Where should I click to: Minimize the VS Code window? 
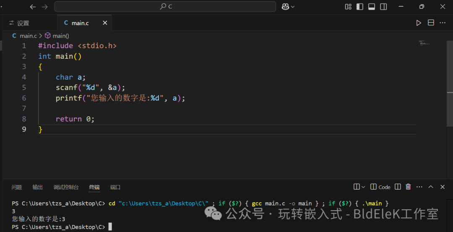tap(401, 7)
